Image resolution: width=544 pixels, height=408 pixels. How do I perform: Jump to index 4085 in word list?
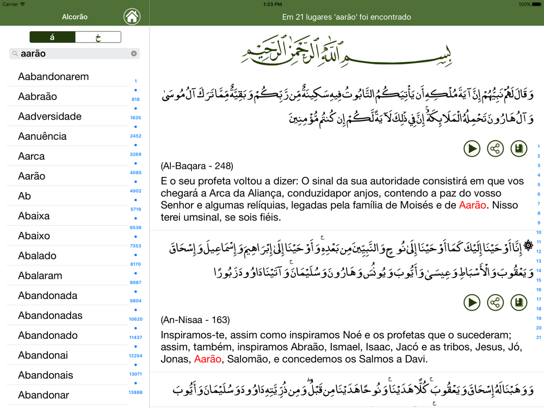pos(135,172)
